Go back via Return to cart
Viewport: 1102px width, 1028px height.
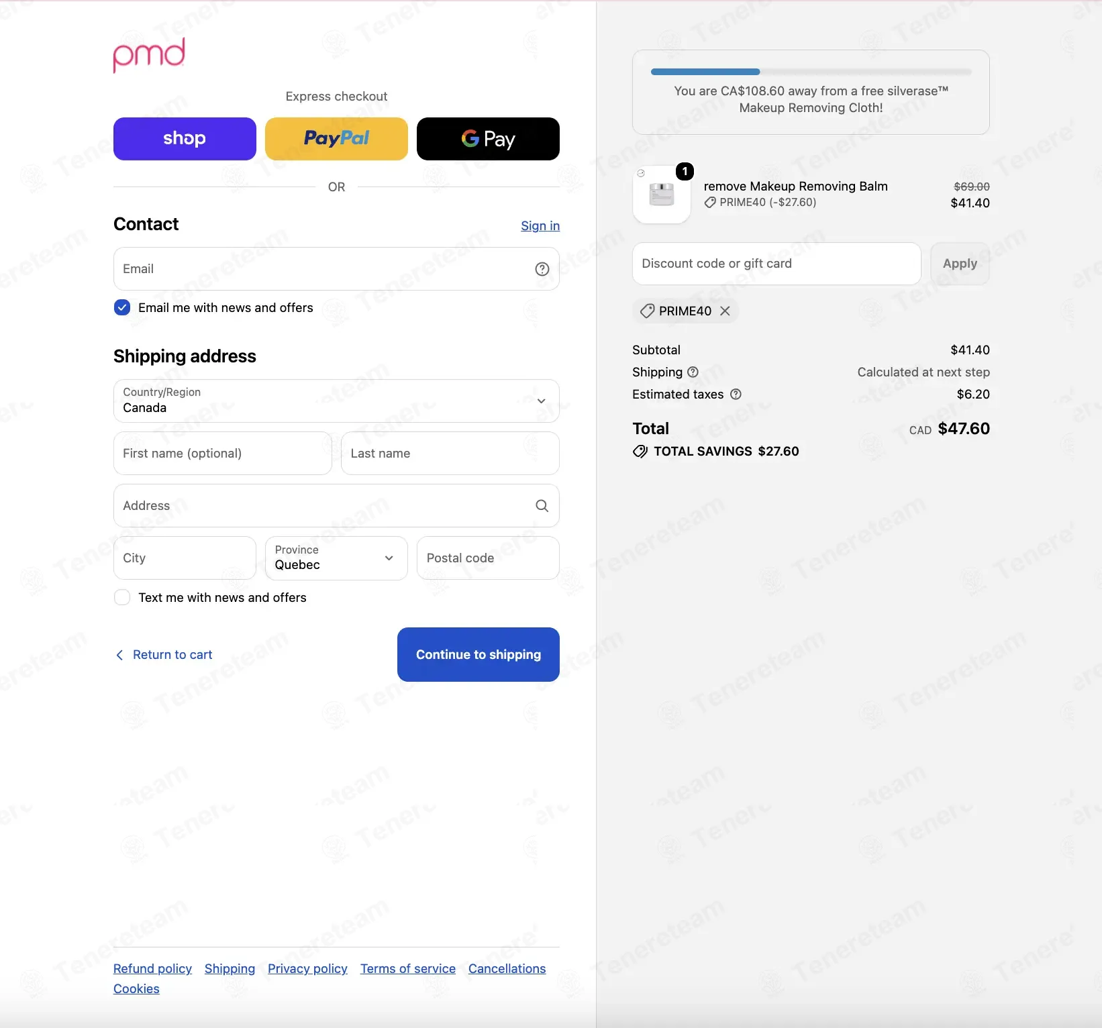coord(164,654)
